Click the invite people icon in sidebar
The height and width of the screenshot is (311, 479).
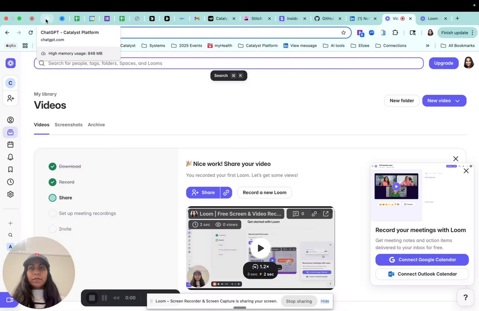[x=10, y=98]
